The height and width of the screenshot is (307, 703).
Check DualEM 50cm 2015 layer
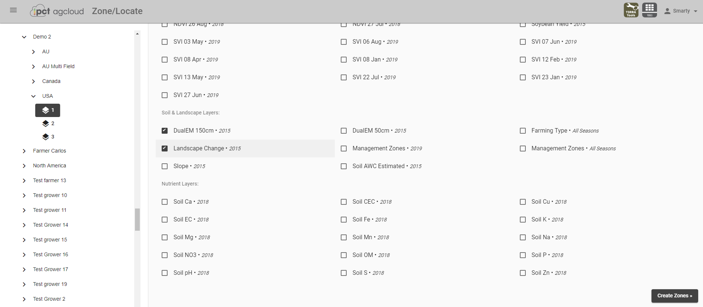click(x=344, y=131)
